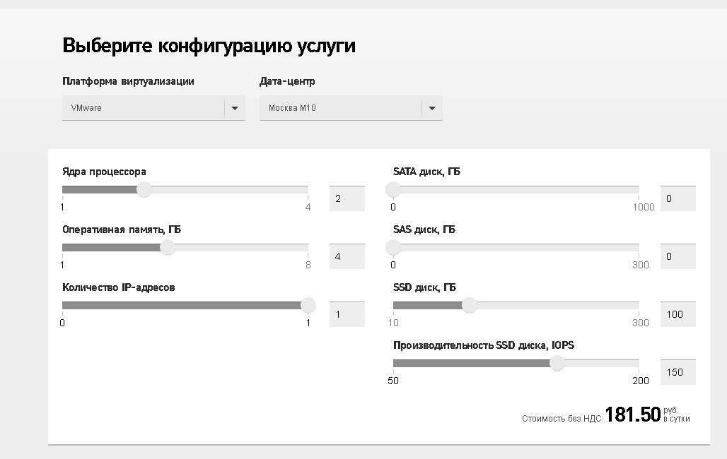The height and width of the screenshot is (459, 727).
Task: Click the VMware dropdown arrow icon
Action: pos(235,108)
